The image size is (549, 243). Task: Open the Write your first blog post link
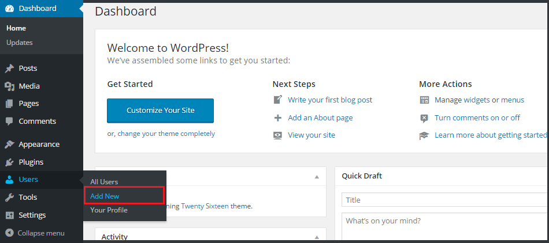(330, 100)
